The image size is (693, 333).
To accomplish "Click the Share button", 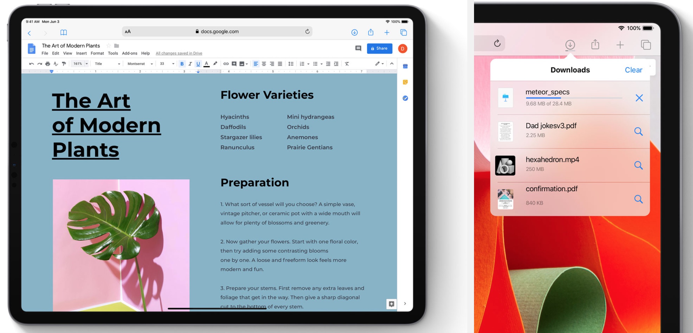I will tap(379, 48).
